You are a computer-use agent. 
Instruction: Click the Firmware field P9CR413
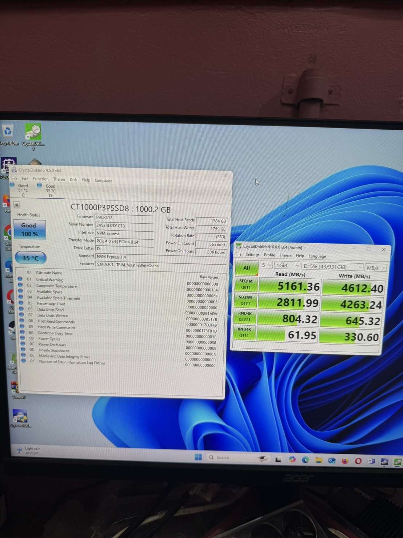click(124, 217)
